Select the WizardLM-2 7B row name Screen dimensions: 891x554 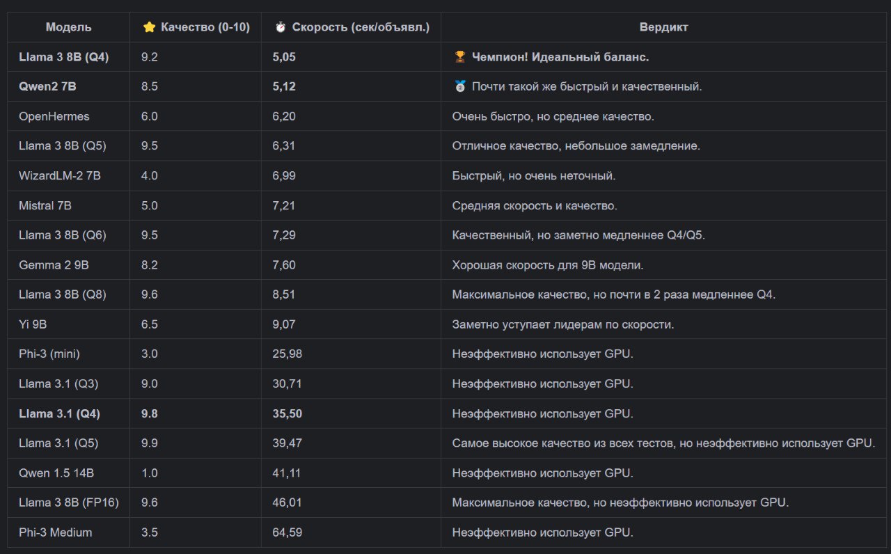[x=59, y=176]
